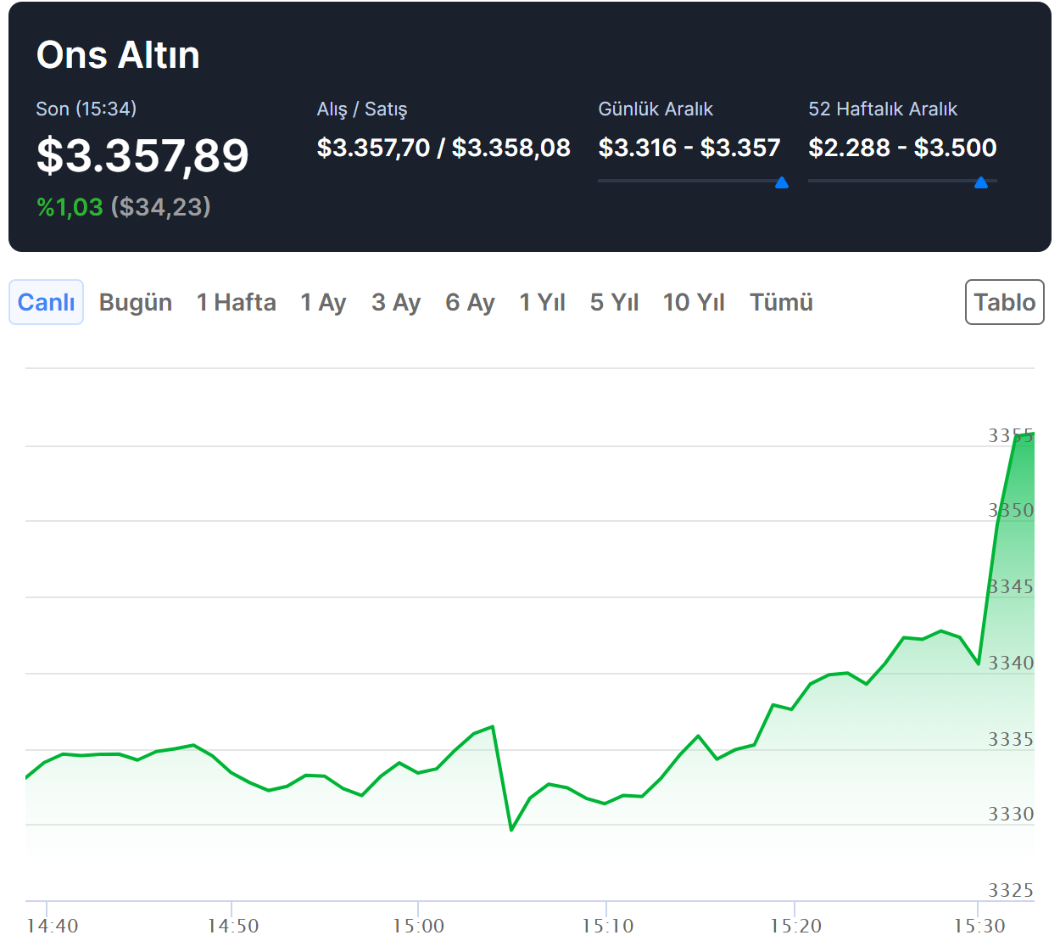Click the Tablo button
This screenshot has width=1060, height=952.
pyautogui.click(x=1004, y=302)
